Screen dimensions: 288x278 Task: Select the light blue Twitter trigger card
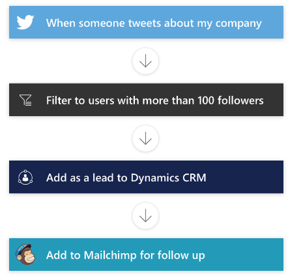(x=146, y=22)
